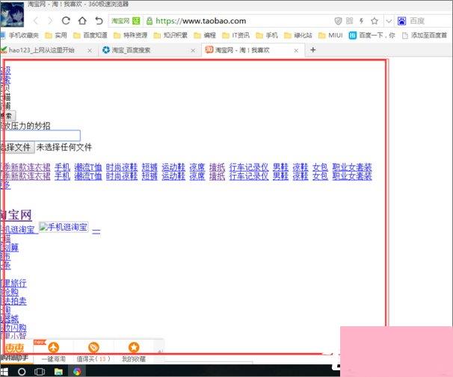This screenshot has width=453, height=377.
Task: Close the hao123 tab
Action: pos(90,51)
